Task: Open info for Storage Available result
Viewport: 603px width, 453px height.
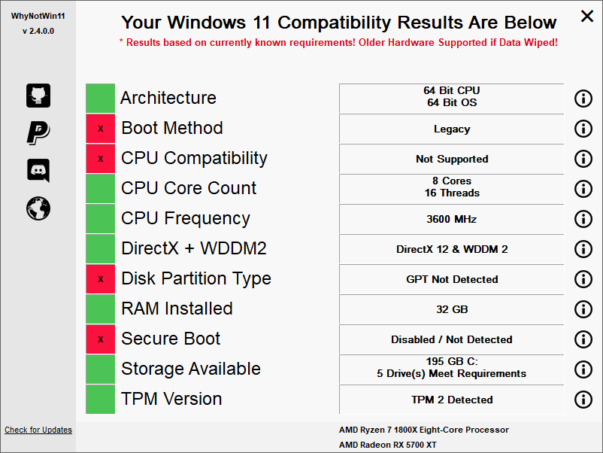Action: click(583, 369)
